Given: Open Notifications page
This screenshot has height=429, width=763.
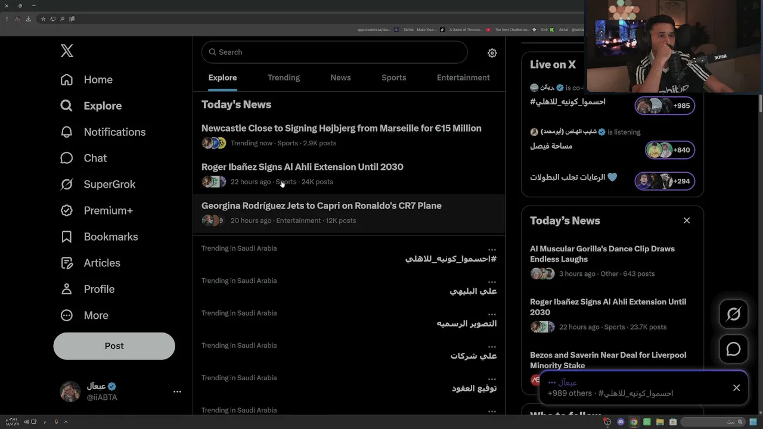Looking at the screenshot, I should 103,132.
